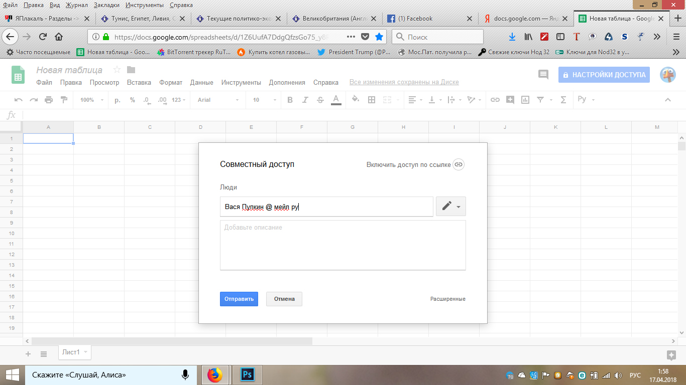Click the print icon
The width and height of the screenshot is (686, 385).
coord(49,100)
